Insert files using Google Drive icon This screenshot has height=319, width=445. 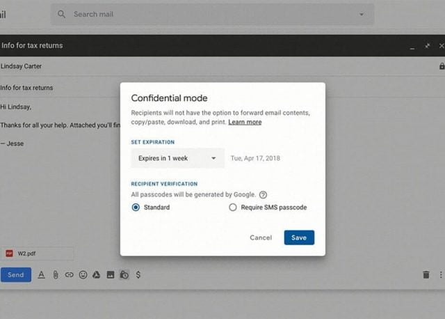pyautogui.click(x=97, y=275)
